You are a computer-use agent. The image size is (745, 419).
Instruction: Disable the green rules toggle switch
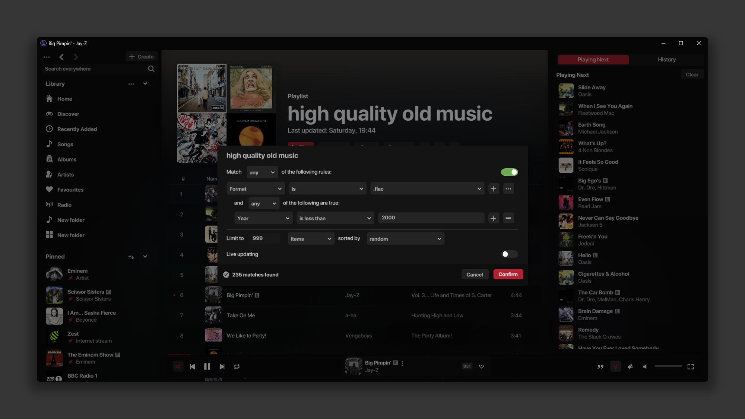[509, 172]
